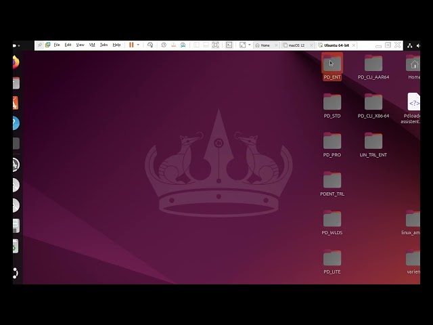Launch Firefox from the Ubuntu dock

(x=16, y=62)
